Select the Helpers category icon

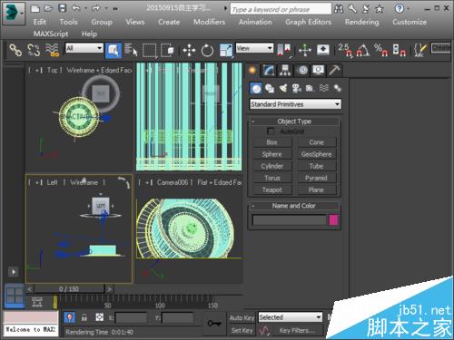(x=310, y=89)
